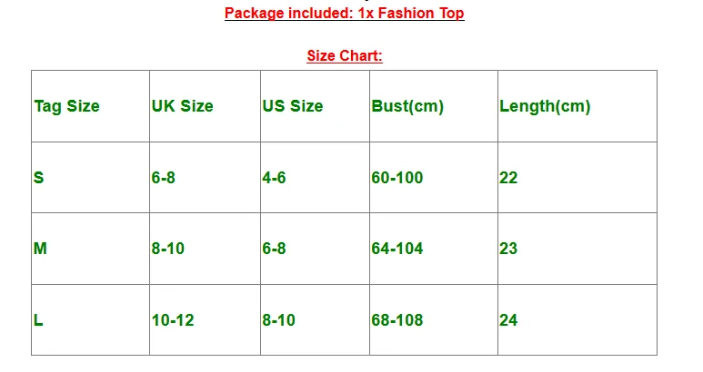Select the 'UK Size' header cell
This screenshot has width=703, height=372.
[x=182, y=106]
